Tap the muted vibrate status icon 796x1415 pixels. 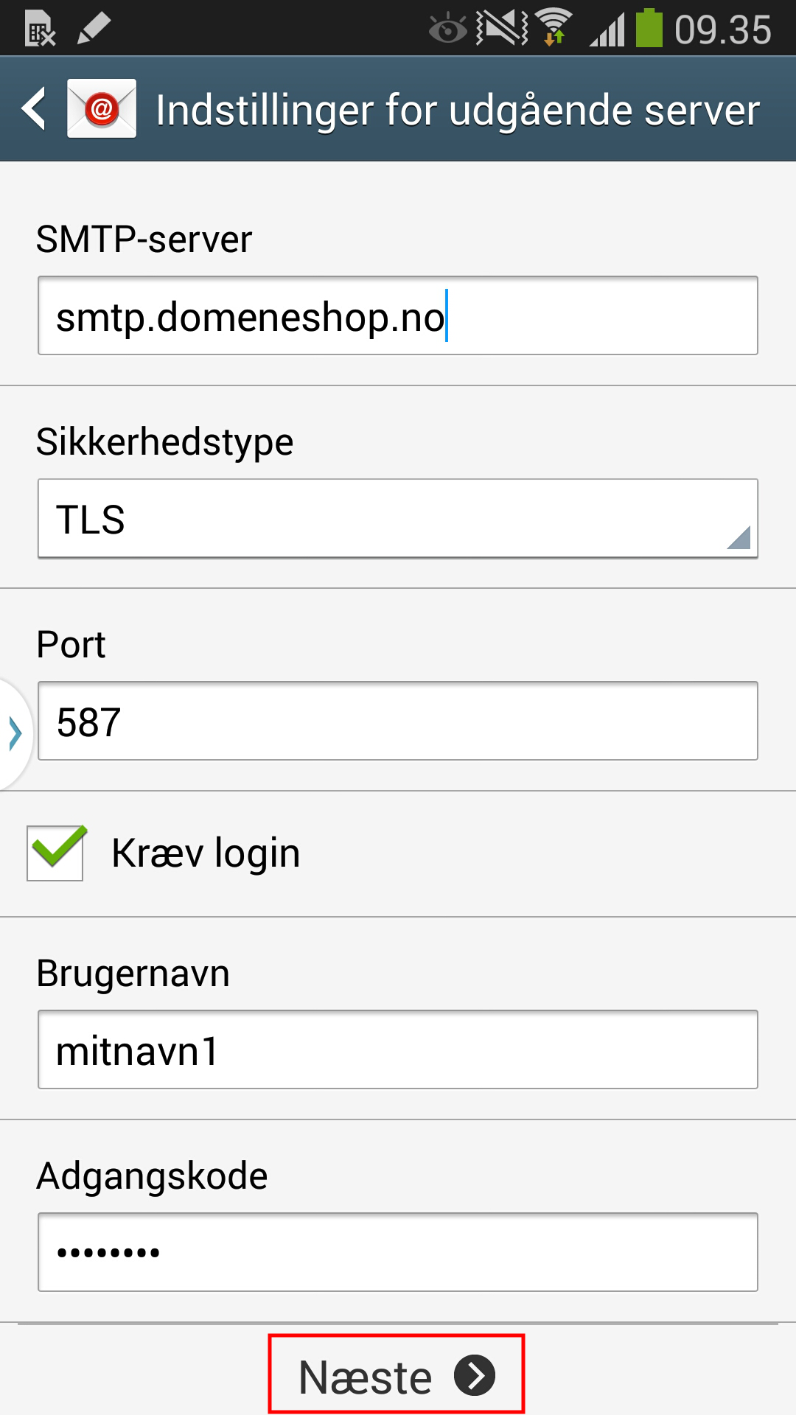502,28
